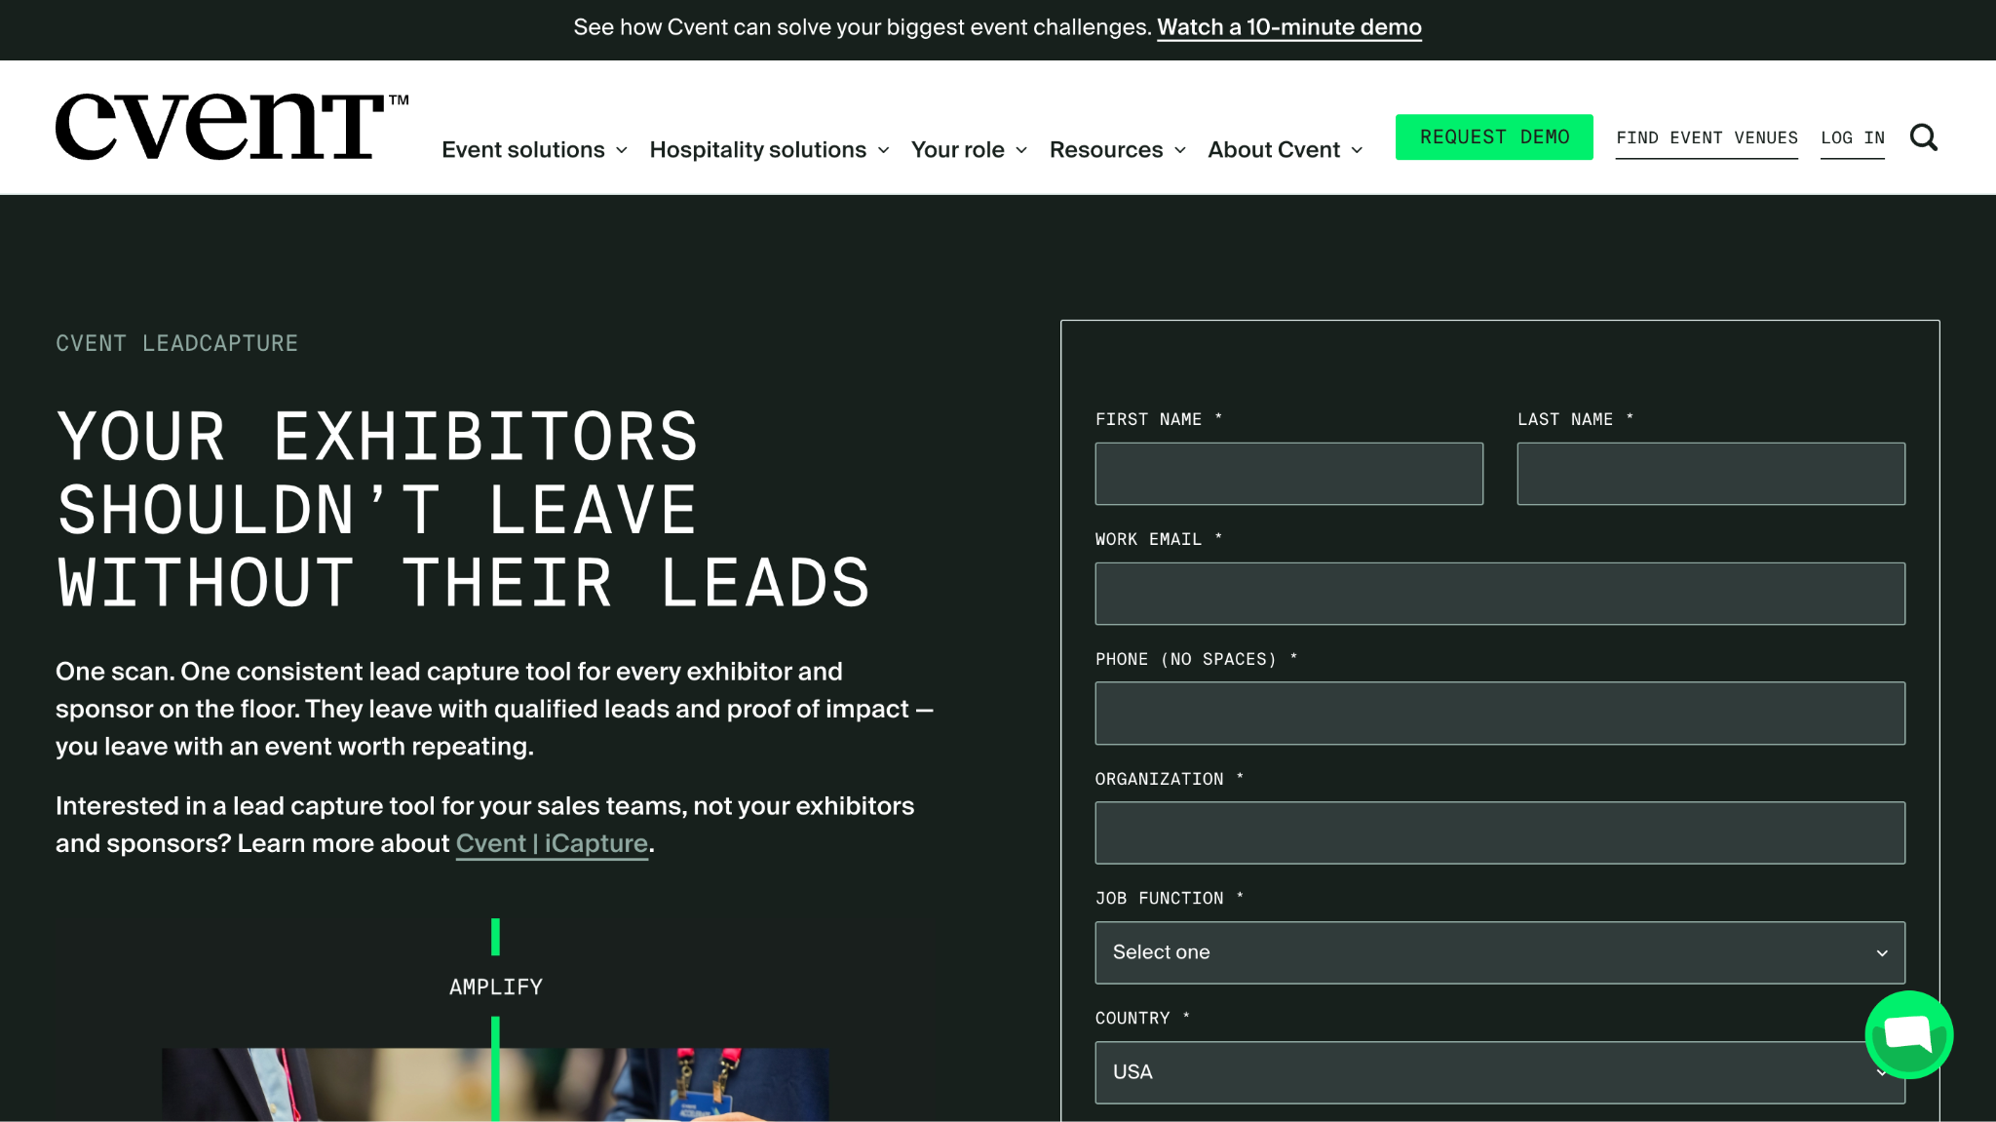Open the Cvent | iCapture link

[552, 843]
